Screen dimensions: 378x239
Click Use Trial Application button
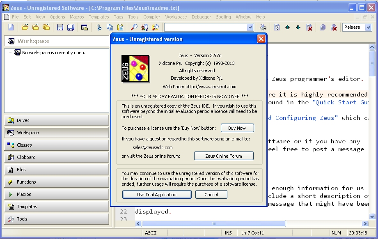click(157, 195)
